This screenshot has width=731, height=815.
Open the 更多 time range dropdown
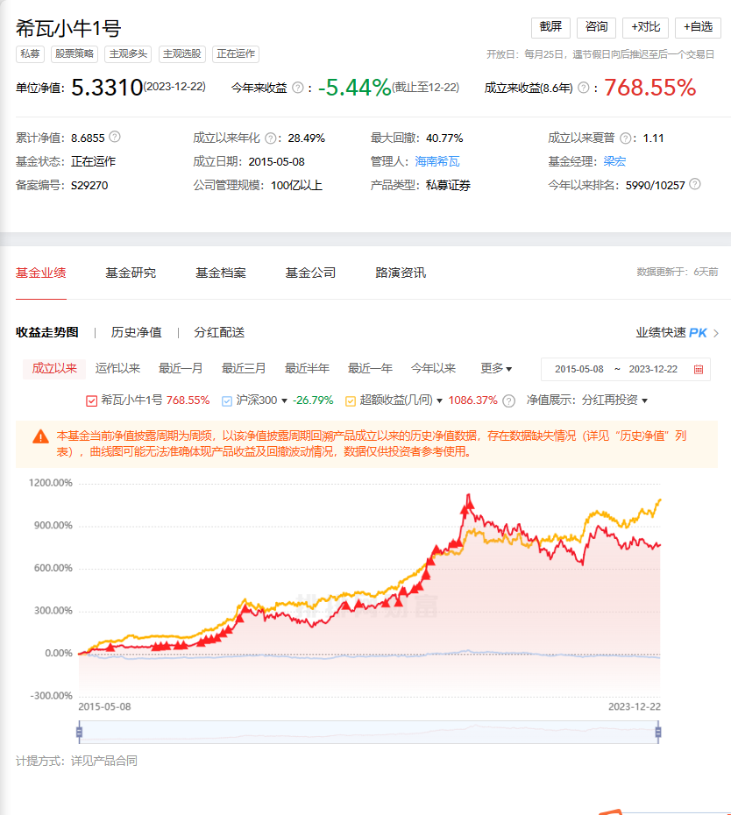[496, 369]
